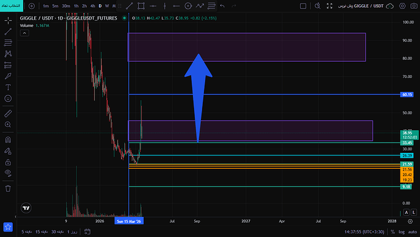
Task: Pick the circular arrow tool in favorites toolbar
Action: click(188, 6)
